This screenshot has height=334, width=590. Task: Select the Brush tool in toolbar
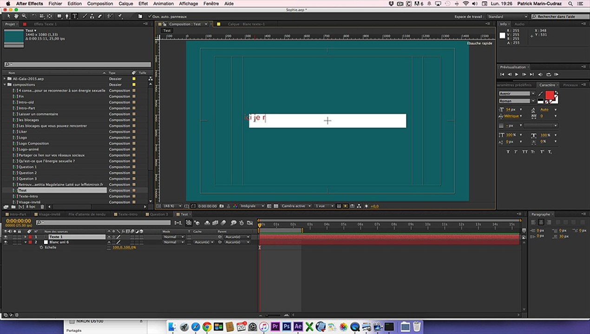(x=85, y=16)
